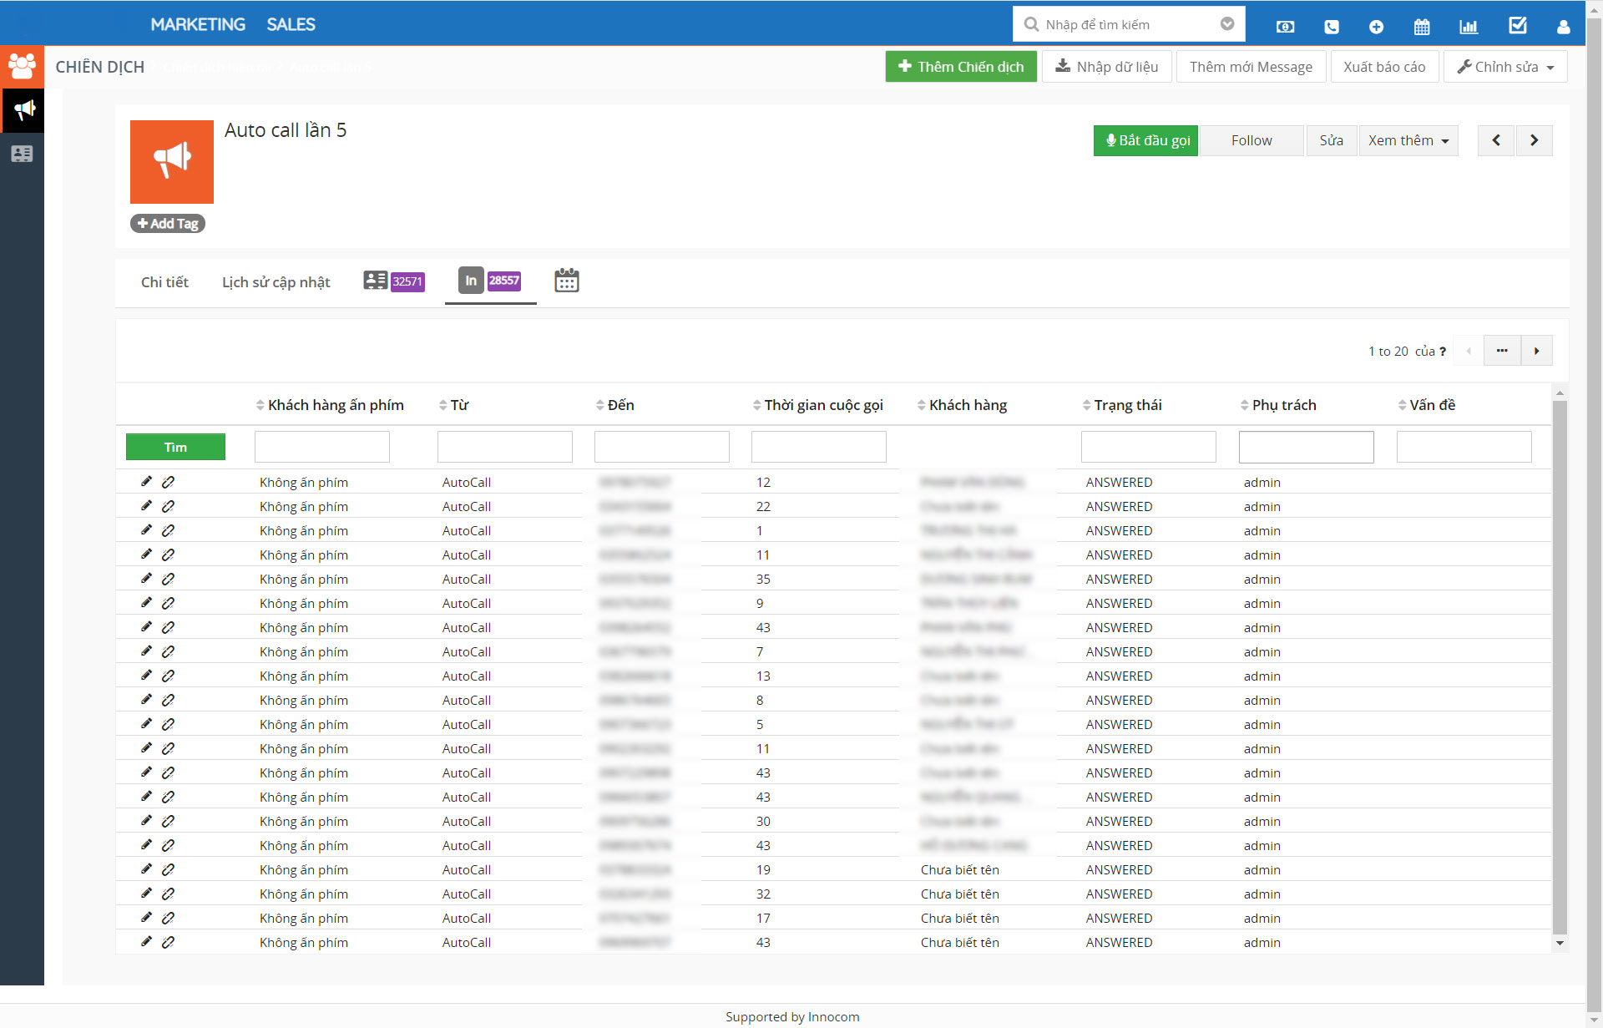Click the list next page arrow

(x=1537, y=351)
